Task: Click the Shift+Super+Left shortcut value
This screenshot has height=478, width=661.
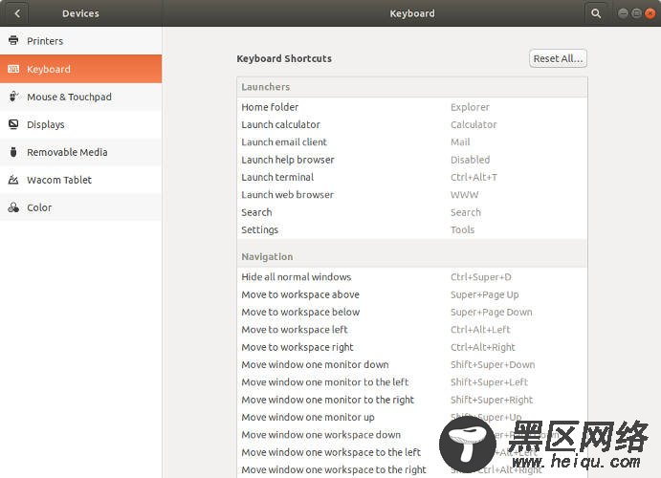Action: 489,382
